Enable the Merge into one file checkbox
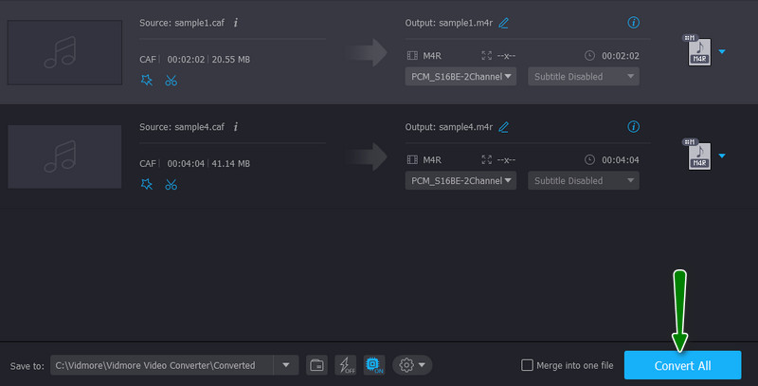758x386 pixels. (x=528, y=365)
